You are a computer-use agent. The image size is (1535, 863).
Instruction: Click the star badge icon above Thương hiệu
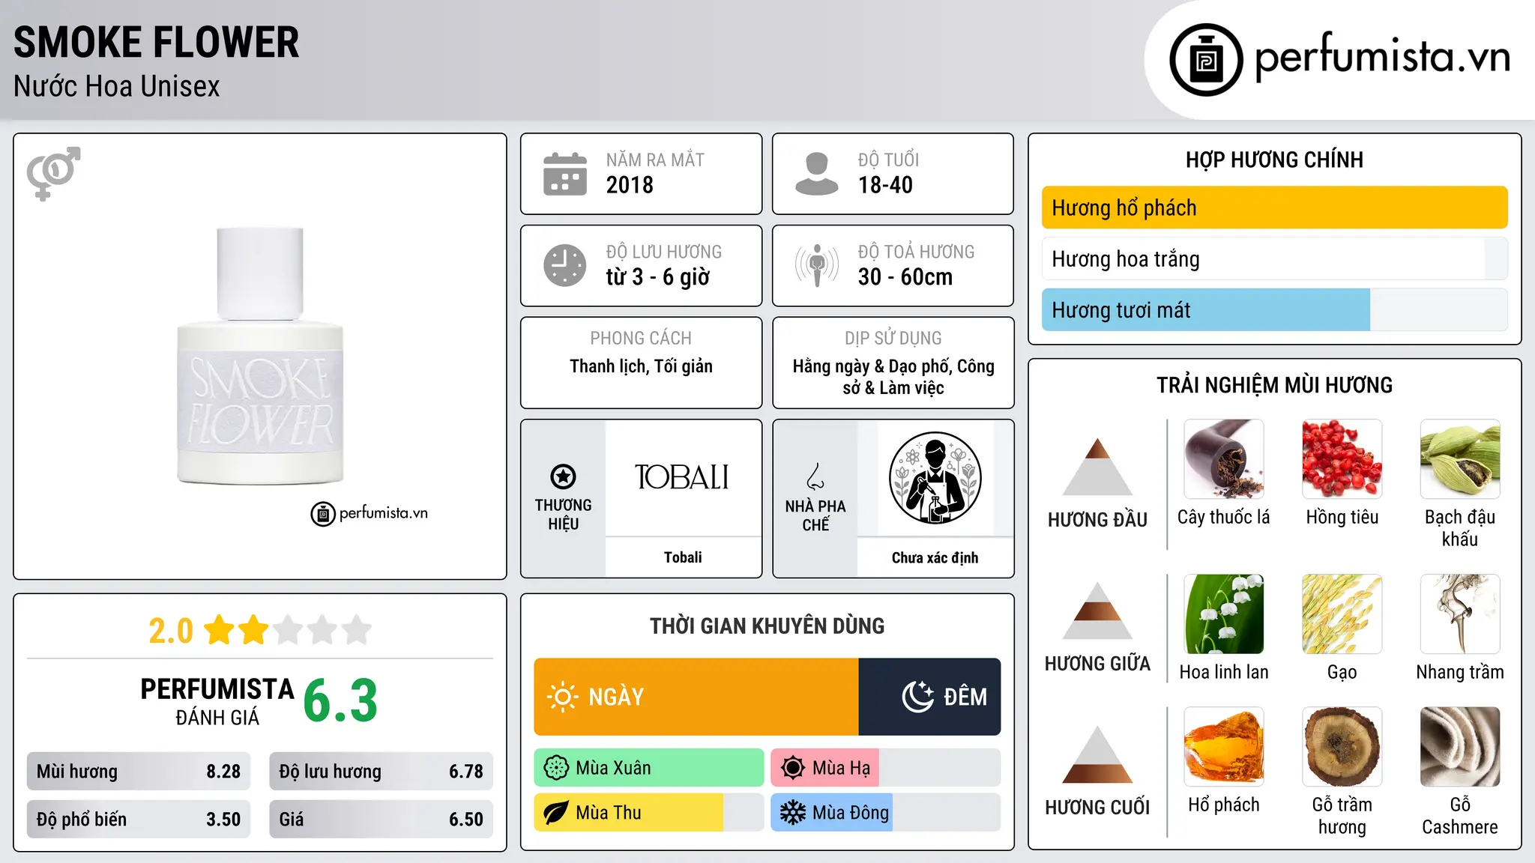pyautogui.click(x=563, y=476)
